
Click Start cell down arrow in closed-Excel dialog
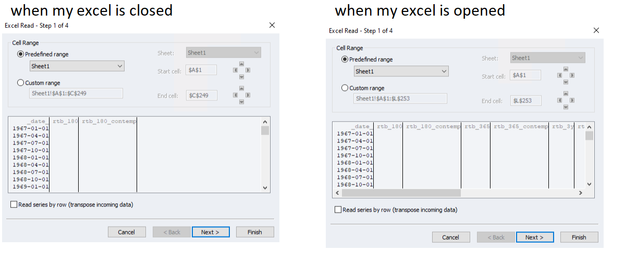[x=241, y=77]
